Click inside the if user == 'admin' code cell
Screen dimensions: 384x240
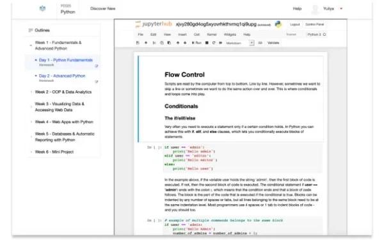[243, 158]
